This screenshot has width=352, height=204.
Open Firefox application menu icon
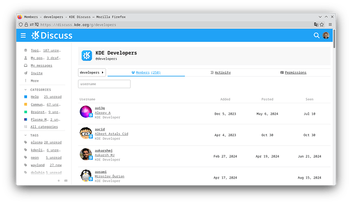(332, 24)
